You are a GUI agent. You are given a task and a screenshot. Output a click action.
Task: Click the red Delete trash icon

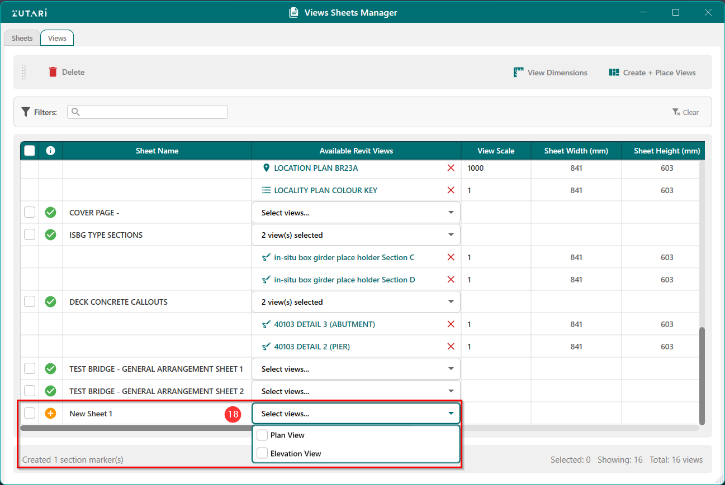coord(53,72)
